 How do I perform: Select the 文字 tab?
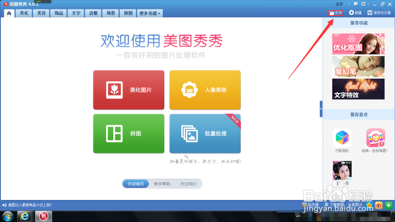(76, 13)
